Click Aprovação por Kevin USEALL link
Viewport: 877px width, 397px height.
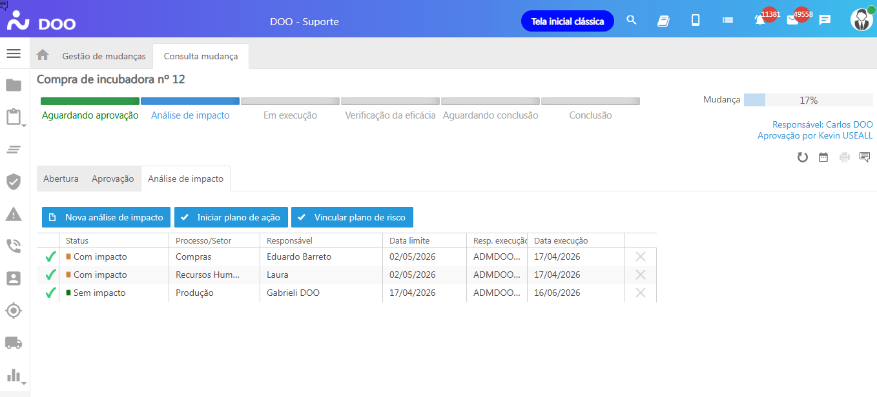(x=815, y=135)
